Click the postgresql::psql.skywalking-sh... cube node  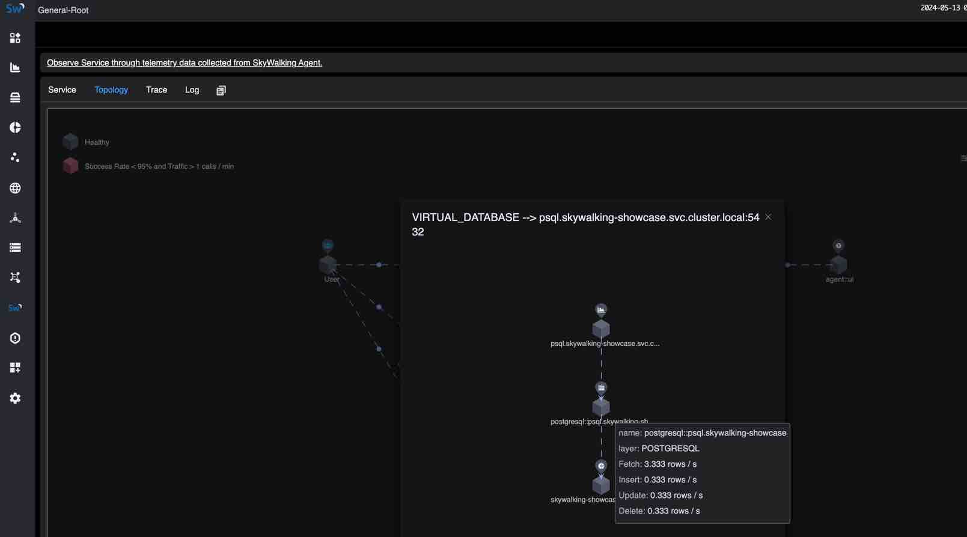click(x=601, y=407)
